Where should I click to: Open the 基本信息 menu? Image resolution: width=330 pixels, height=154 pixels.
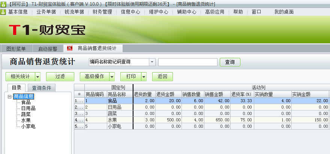pyautogui.click(x=18, y=12)
